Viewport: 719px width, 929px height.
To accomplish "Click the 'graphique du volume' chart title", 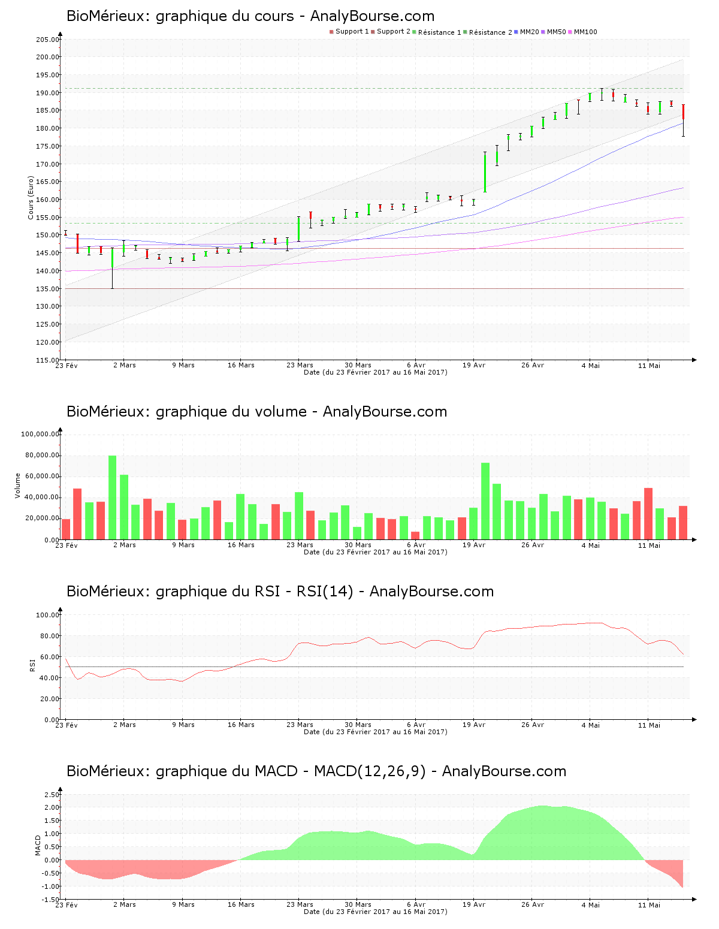I will click(x=256, y=412).
